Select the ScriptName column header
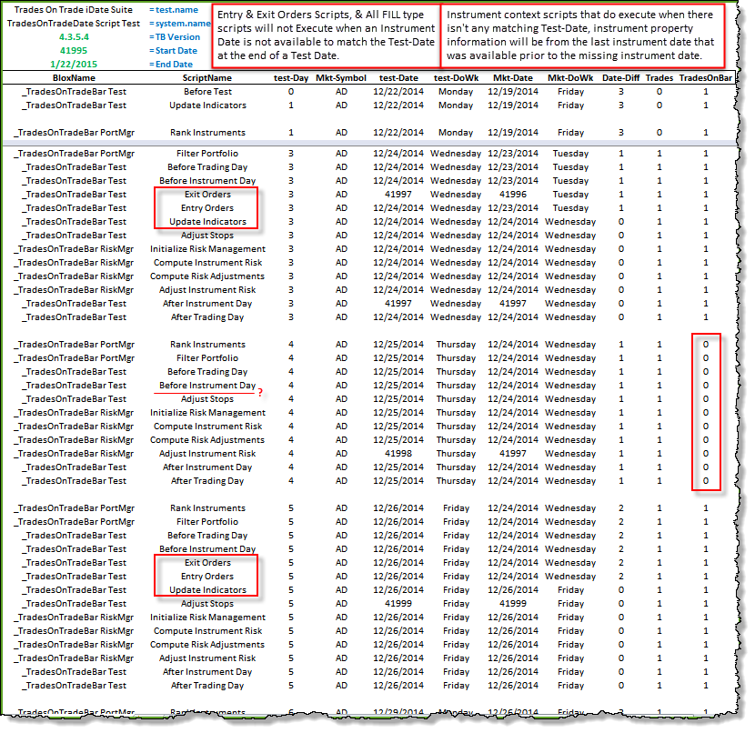 coord(206,78)
